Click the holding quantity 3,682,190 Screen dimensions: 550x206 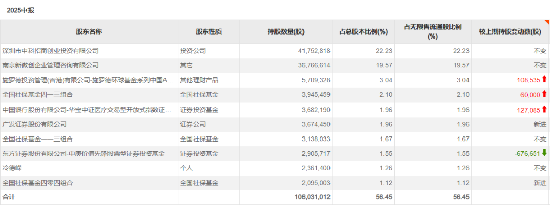pyautogui.click(x=315, y=110)
